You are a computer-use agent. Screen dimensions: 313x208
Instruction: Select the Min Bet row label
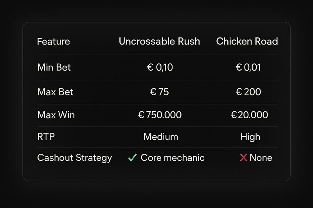(x=54, y=68)
